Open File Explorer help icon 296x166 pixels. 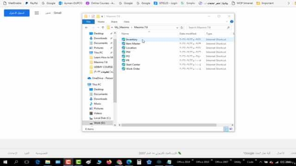232,22
